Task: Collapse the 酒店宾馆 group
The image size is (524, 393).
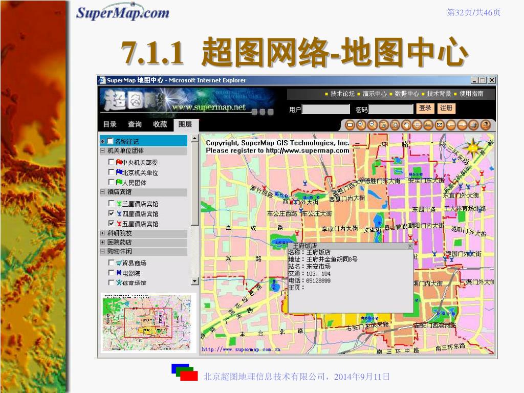Action: 102,192
